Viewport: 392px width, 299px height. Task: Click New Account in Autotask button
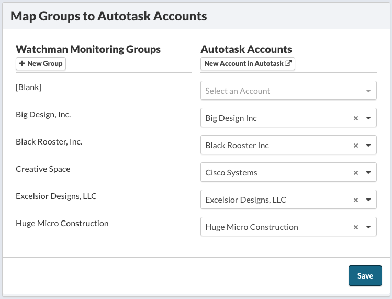coord(248,64)
